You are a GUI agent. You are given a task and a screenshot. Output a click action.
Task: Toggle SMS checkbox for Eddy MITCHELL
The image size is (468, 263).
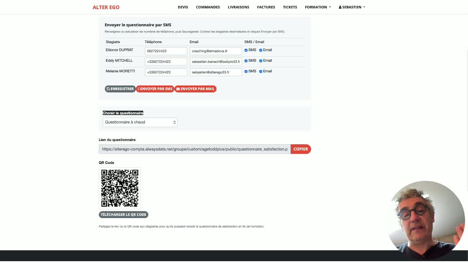[246, 61]
